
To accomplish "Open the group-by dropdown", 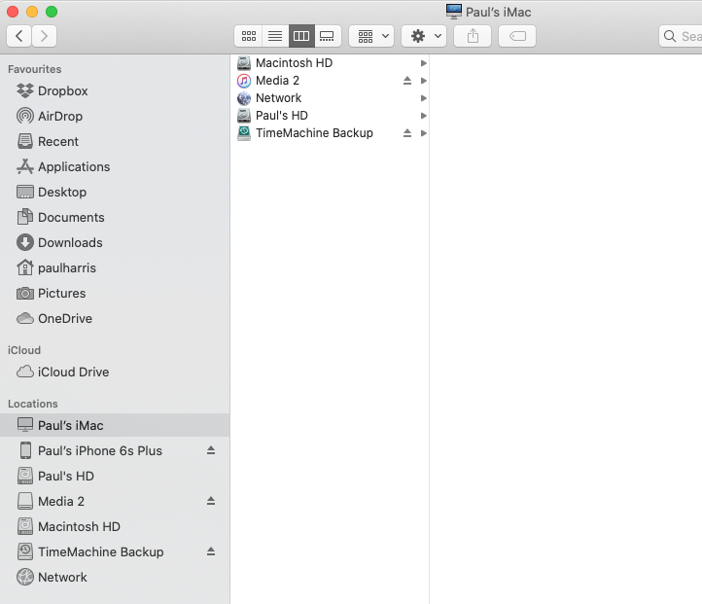I will tap(371, 36).
